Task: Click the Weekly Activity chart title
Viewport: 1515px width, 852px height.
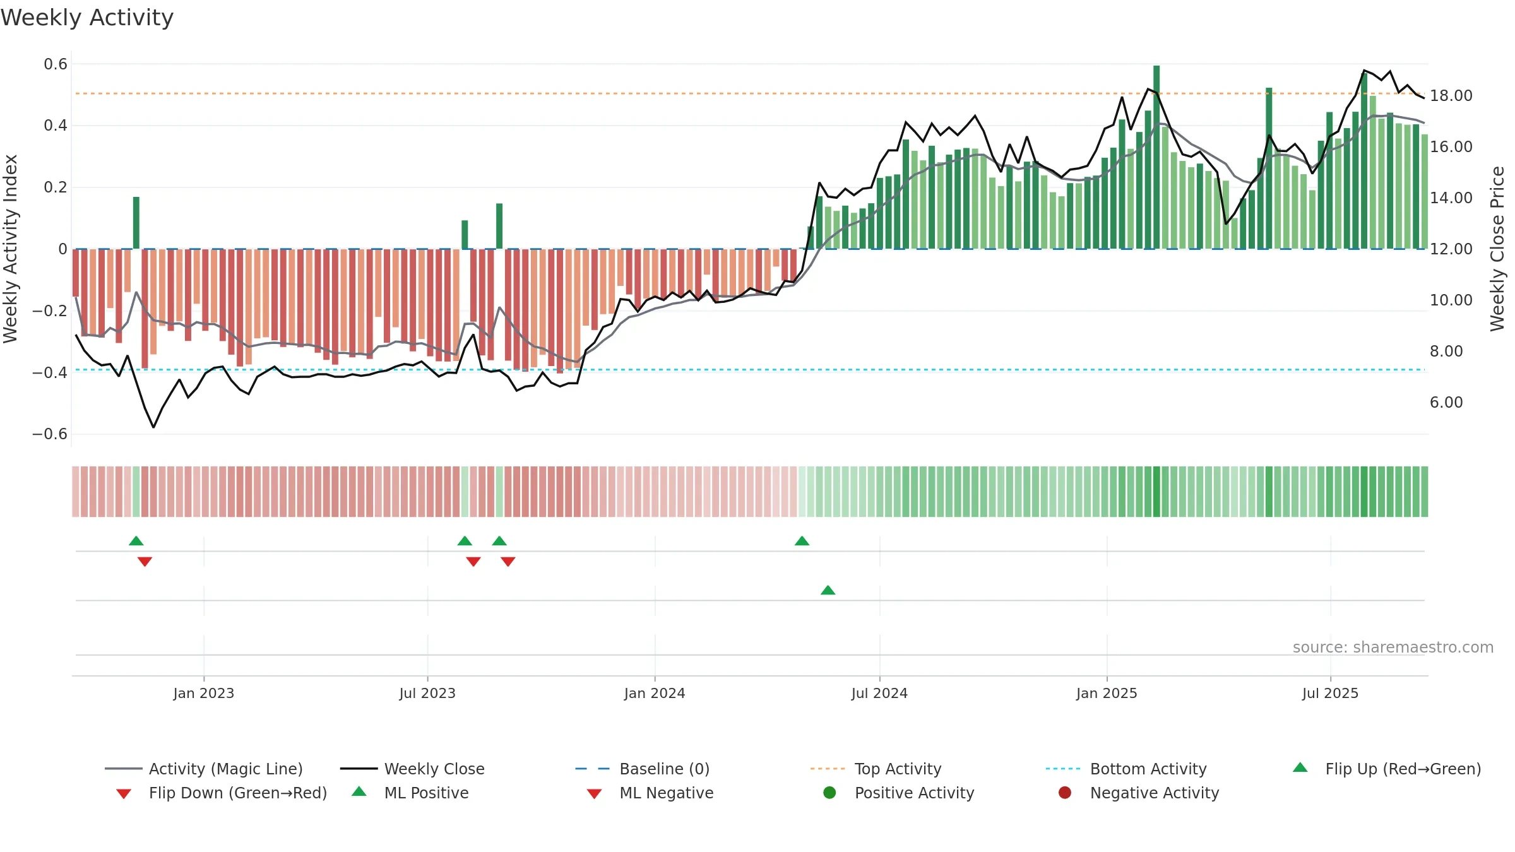Action: 87,18
